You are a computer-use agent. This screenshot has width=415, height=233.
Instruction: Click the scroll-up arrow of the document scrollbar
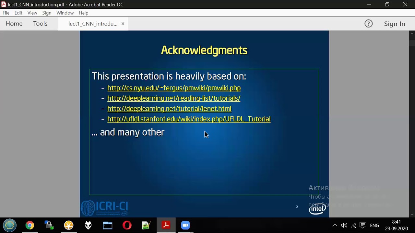click(x=412, y=33)
